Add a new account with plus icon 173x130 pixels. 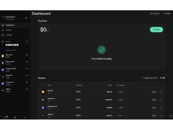27,42
